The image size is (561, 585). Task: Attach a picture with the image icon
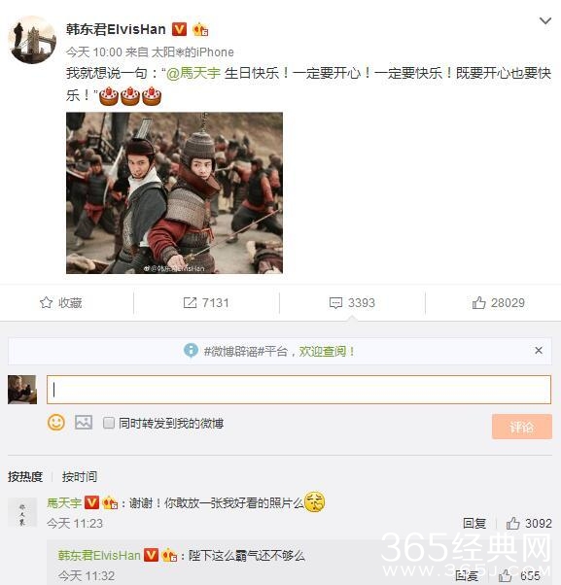pos(84,423)
